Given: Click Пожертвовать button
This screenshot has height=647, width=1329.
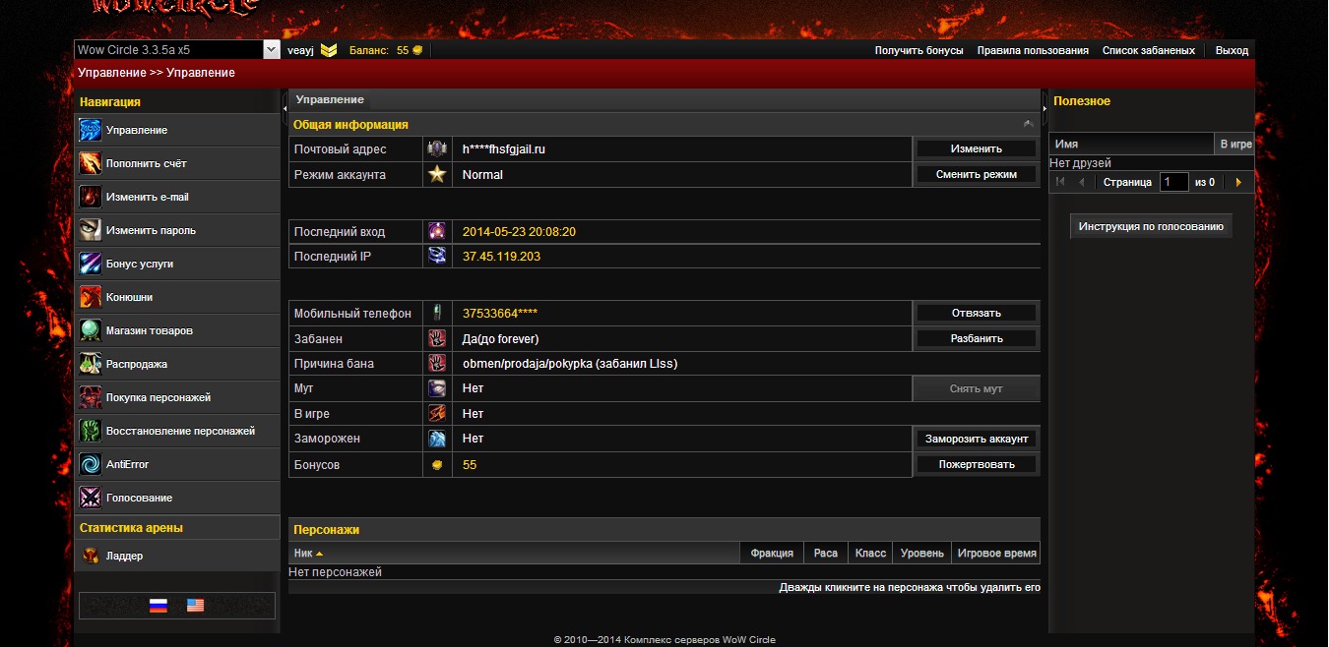Looking at the screenshot, I should pyautogui.click(x=977, y=464).
